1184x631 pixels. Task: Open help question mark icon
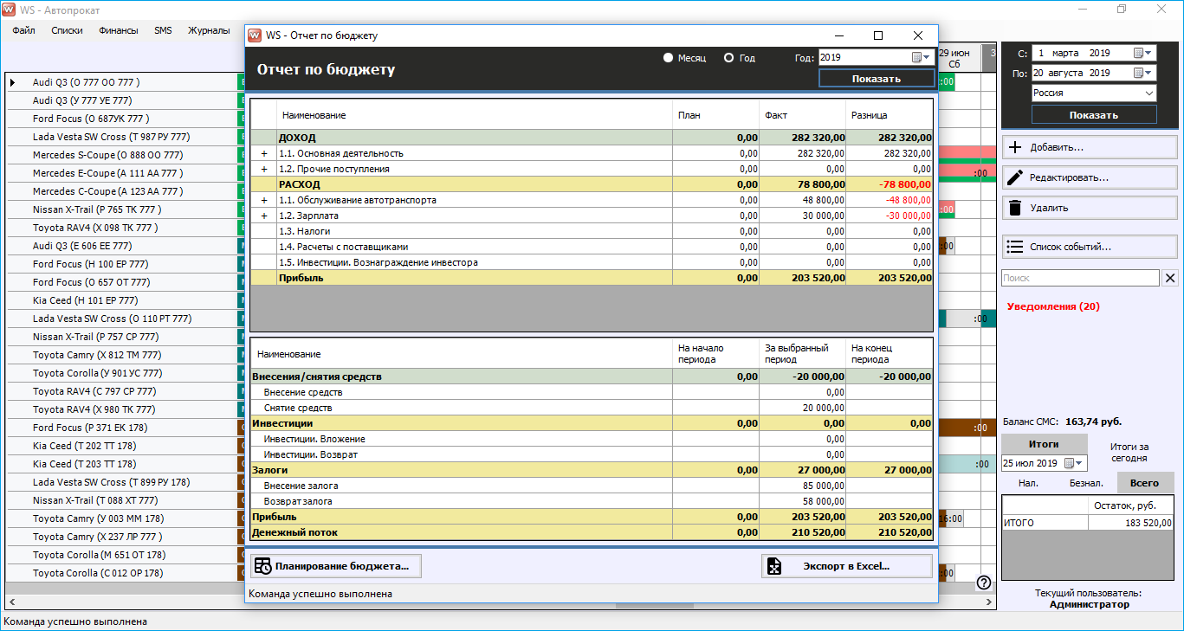984,583
